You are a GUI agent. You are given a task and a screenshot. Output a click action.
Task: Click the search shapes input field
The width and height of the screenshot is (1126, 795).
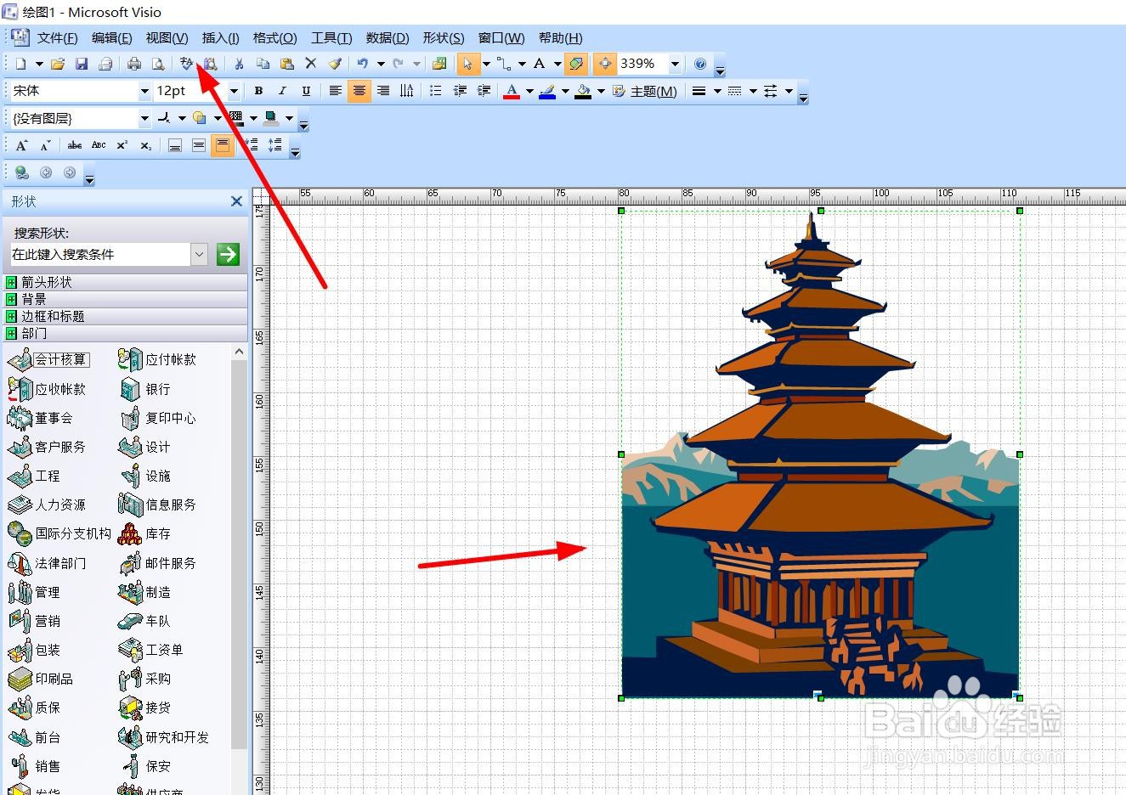pyautogui.click(x=100, y=254)
